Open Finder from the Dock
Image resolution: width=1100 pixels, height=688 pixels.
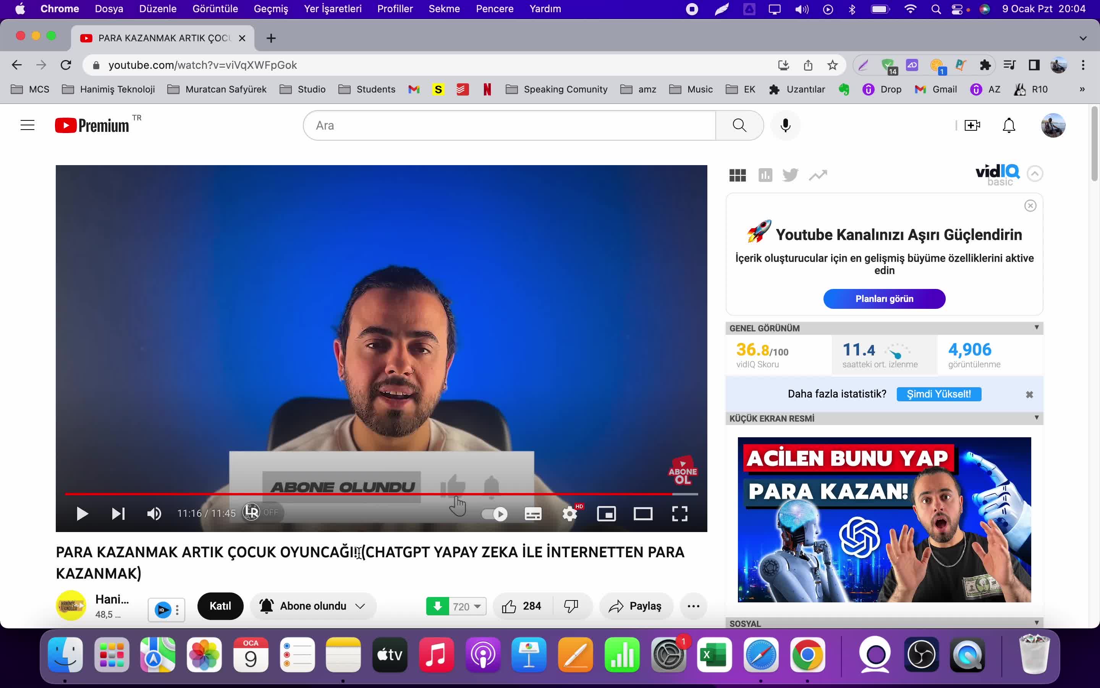coord(65,655)
